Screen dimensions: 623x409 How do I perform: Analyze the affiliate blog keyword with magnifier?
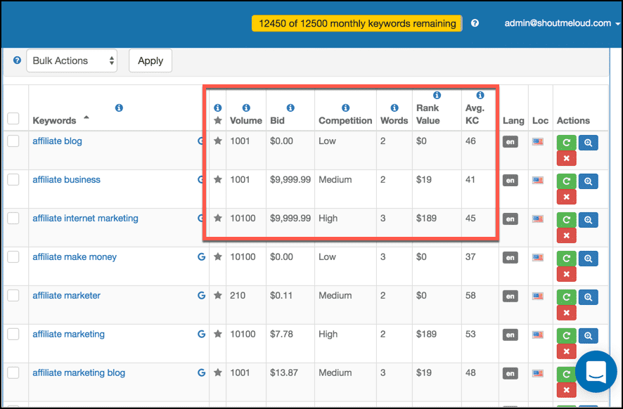click(588, 143)
